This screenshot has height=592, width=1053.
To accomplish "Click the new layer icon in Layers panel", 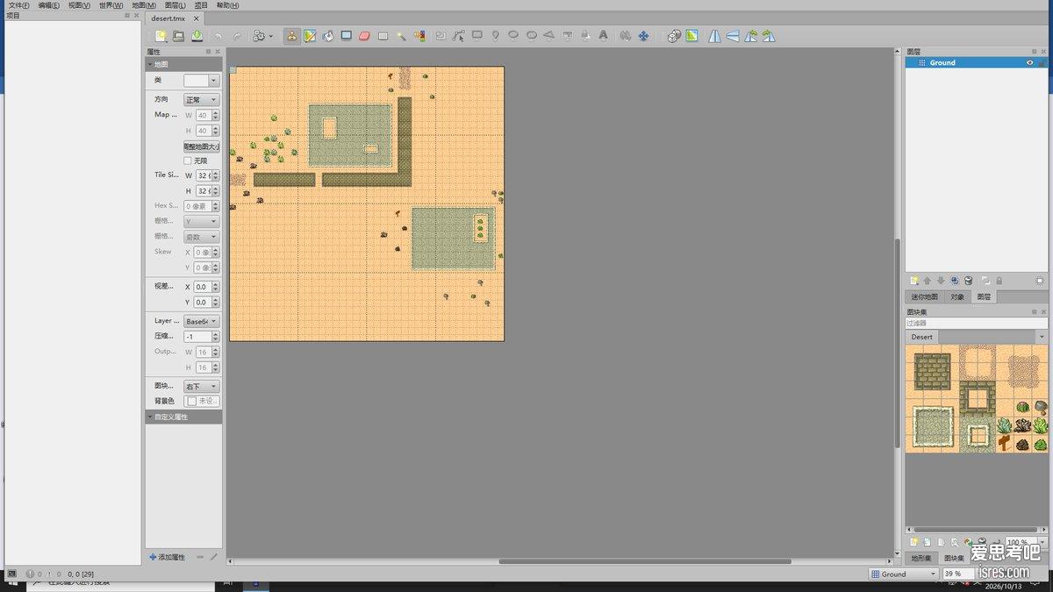I will point(913,281).
